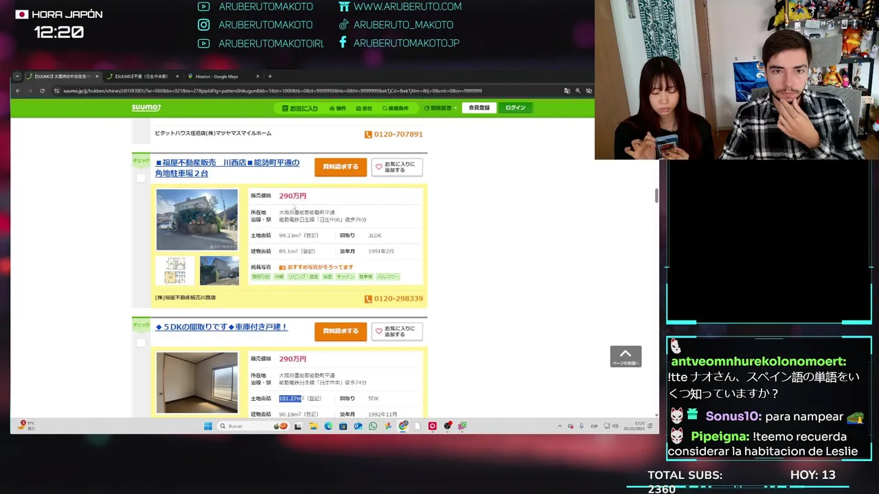Open 会社 company item in SUUMO header
The height and width of the screenshot is (494, 879).
tap(364, 108)
